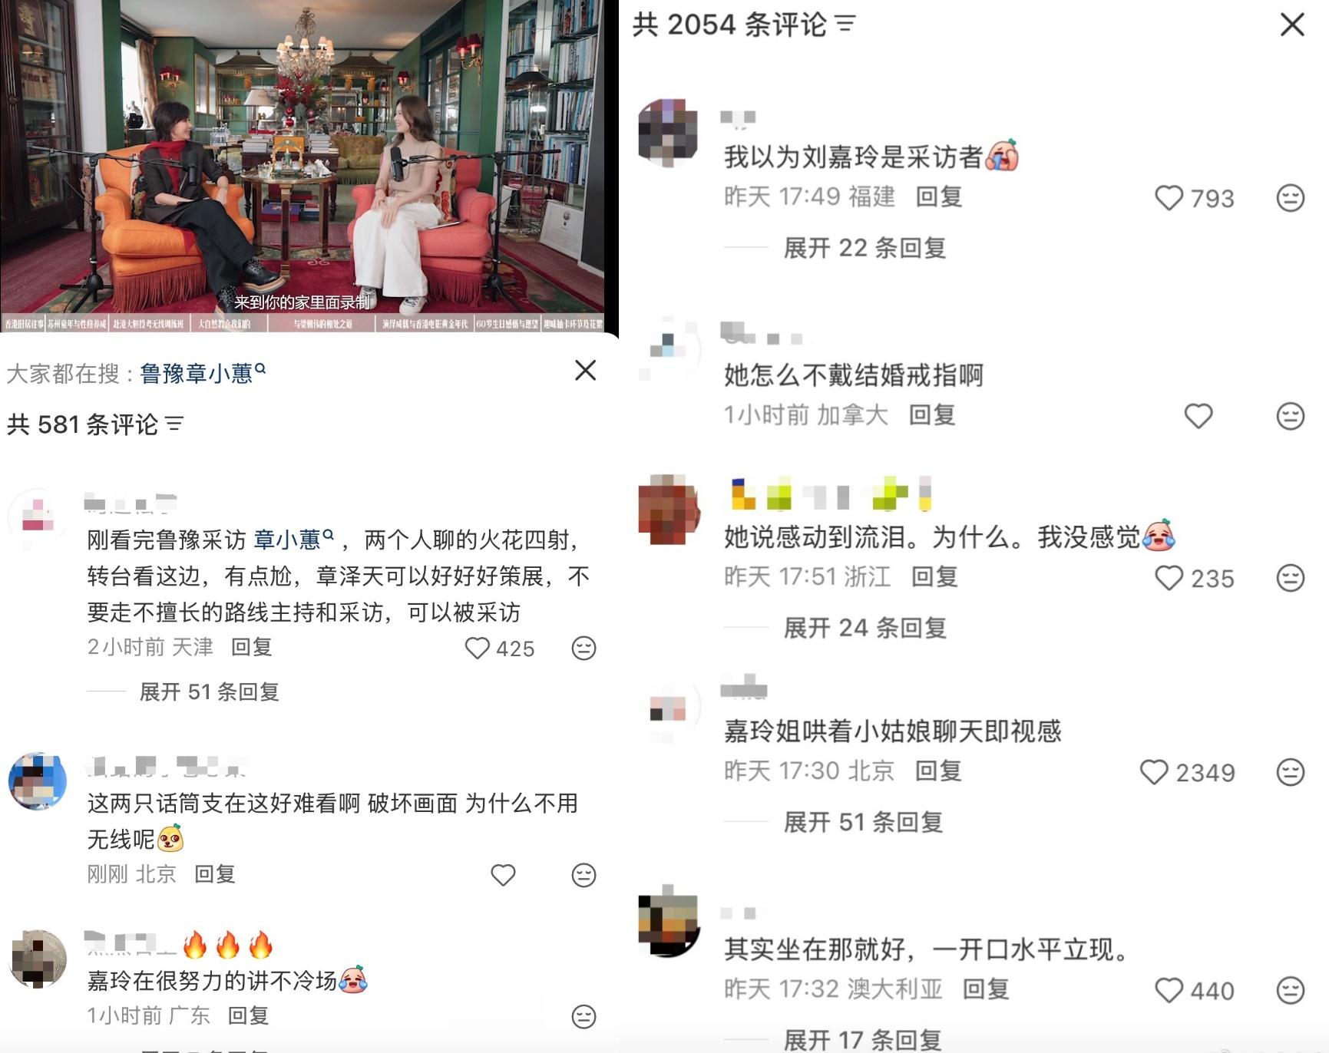This screenshot has height=1053, width=1329.
Task: Open sort menu beside 共 581 条评论
Action: click(x=175, y=424)
